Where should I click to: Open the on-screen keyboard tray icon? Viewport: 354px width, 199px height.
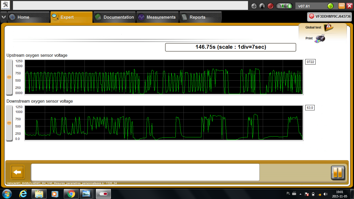[x=294, y=194]
